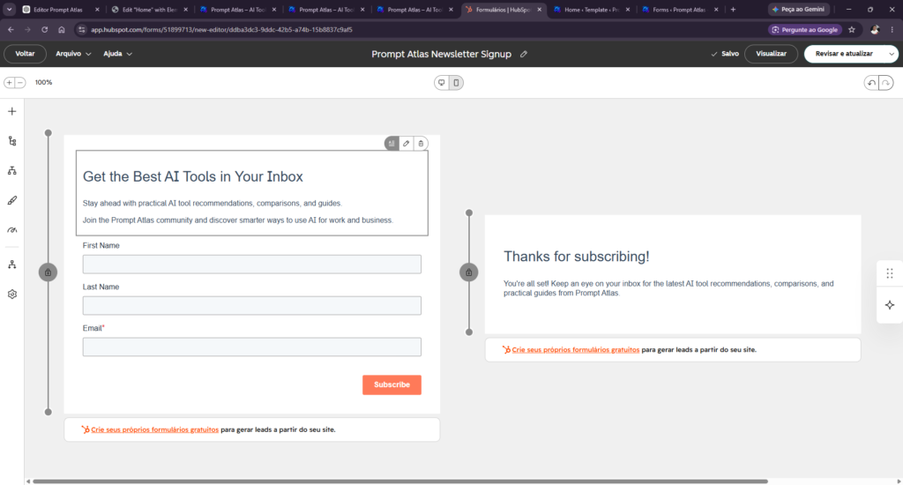Open the gauge performance icon in sidebar
The width and height of the screenshot is (903, 485).
coord(12,230)
